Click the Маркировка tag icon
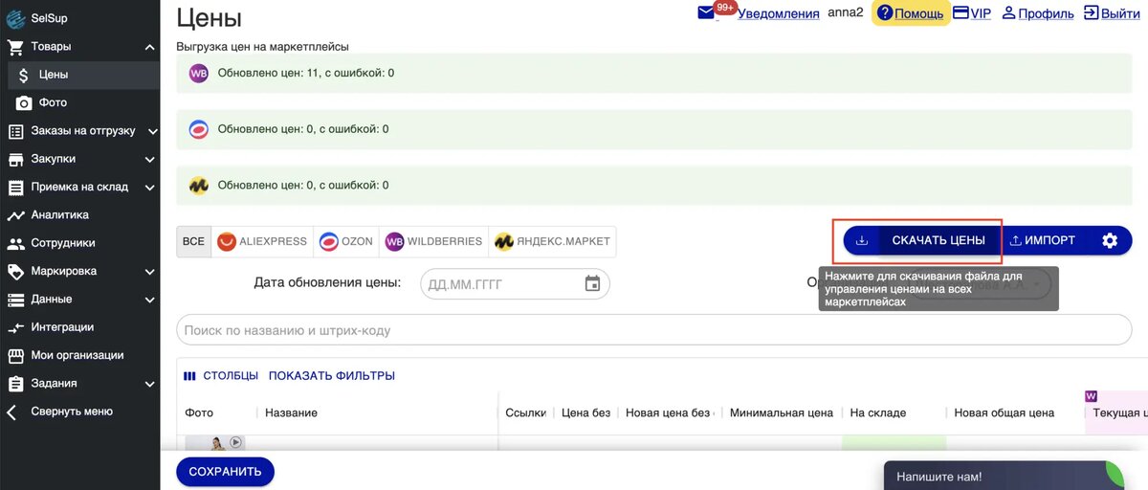 pos(15,272)
